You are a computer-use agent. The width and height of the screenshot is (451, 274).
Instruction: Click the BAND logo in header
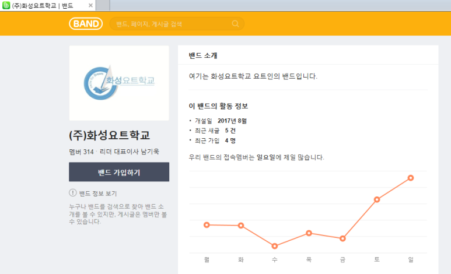pos(86,23)
